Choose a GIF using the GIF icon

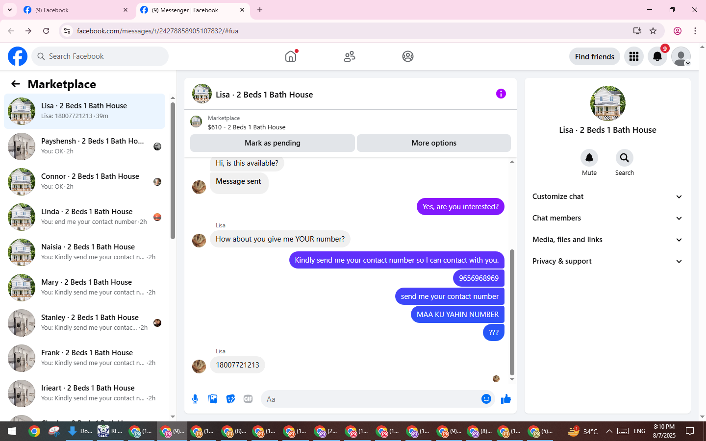click(x=248, y=399)
